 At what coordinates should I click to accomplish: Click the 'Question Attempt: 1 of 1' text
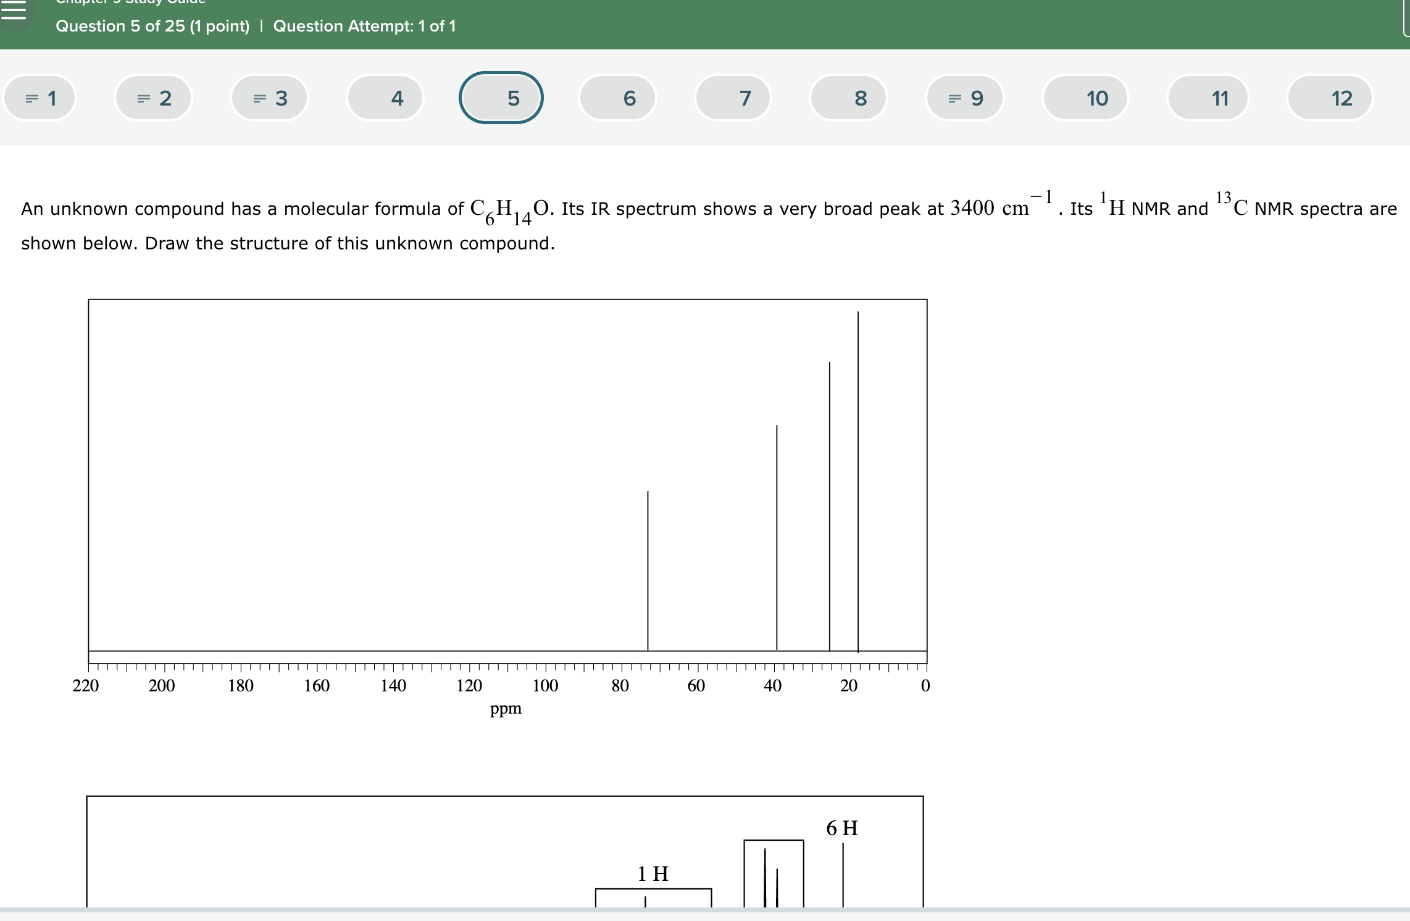coord(364,26)
